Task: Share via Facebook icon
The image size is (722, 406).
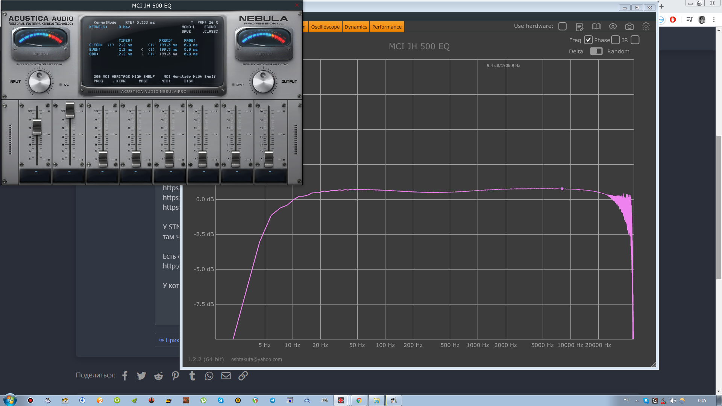Action: [125, 376]
